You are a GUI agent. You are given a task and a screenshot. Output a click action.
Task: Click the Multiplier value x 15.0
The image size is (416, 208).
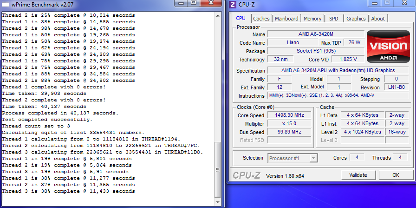[289, 123]
